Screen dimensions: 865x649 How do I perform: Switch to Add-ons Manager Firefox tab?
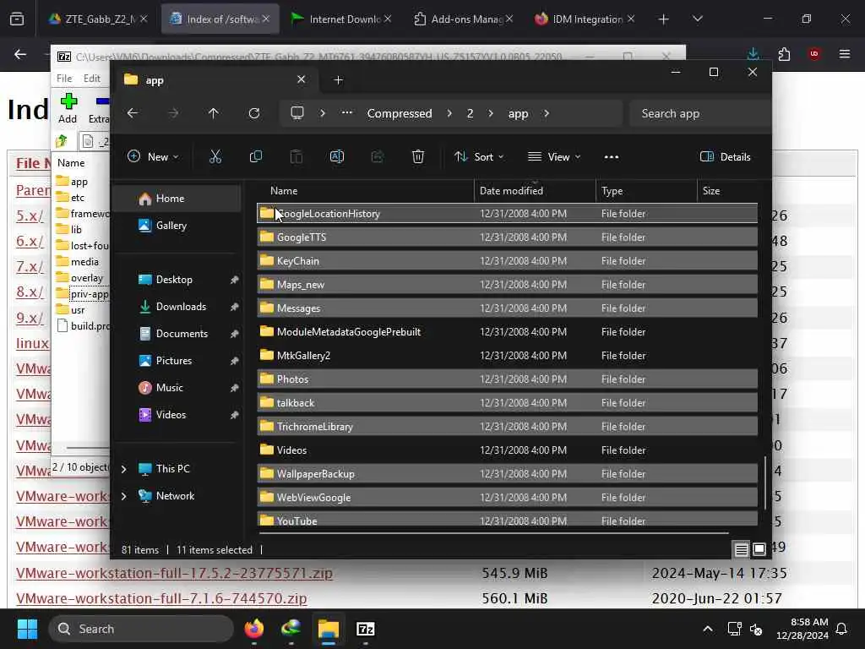(x=464, y=19)
